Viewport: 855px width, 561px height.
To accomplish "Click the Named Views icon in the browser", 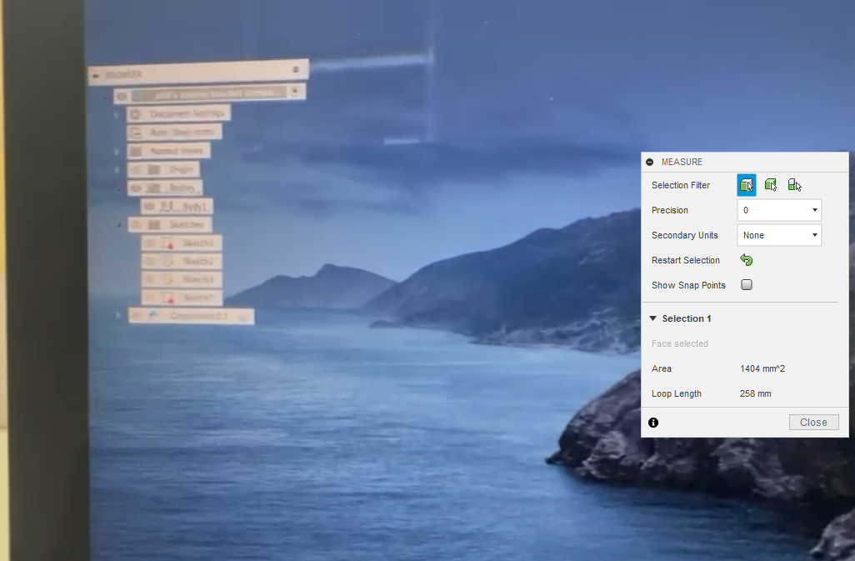I will (136, 151).
